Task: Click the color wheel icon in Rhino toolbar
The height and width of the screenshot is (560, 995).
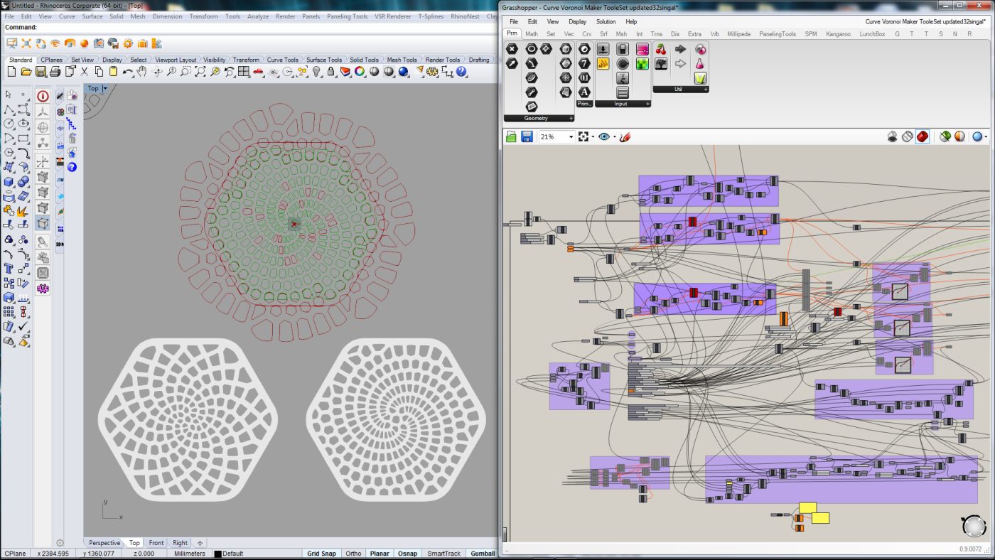Action: pyautogui.click(x=360, y=72)
